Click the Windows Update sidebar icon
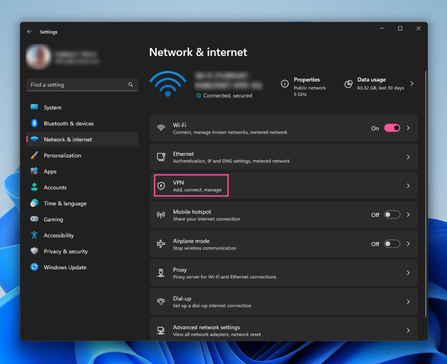447x364 pixels. tap(34, 267)
